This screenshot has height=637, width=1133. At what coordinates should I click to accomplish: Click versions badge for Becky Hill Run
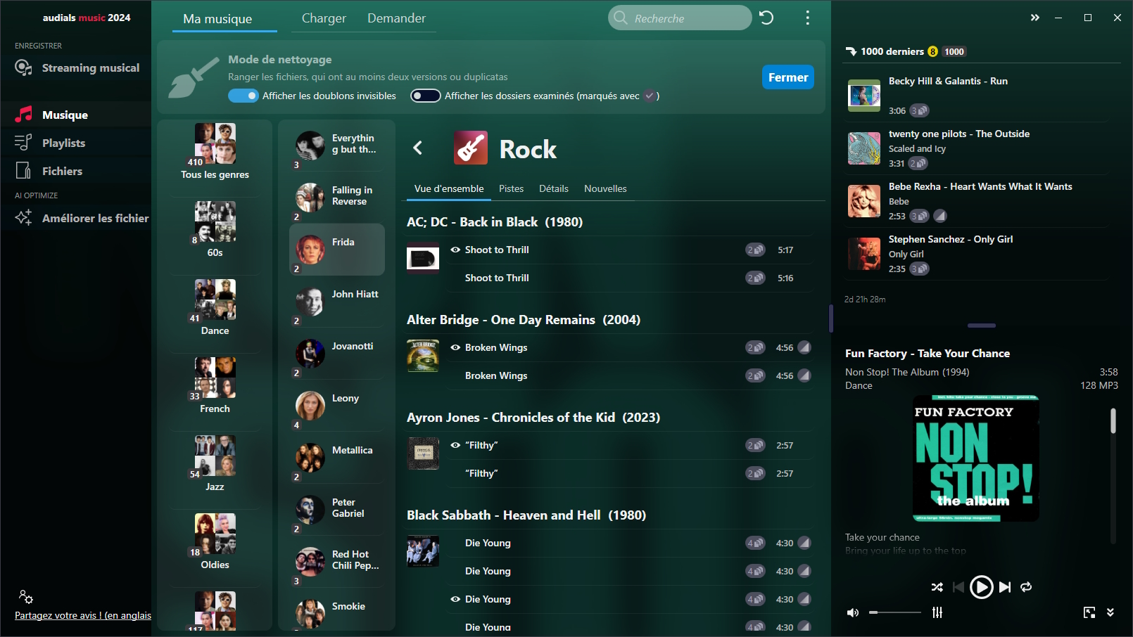pyautogui.click(x=919, y=110)
